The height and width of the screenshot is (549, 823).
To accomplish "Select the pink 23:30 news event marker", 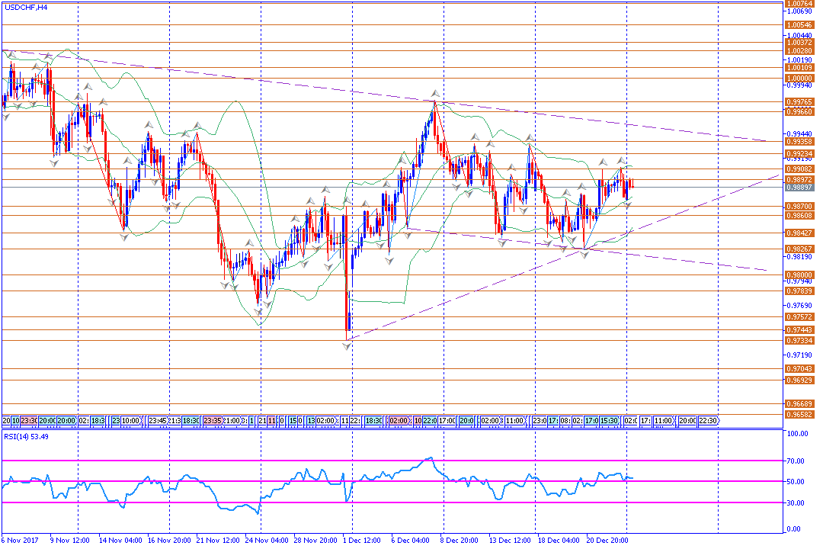I will [29, 421].
